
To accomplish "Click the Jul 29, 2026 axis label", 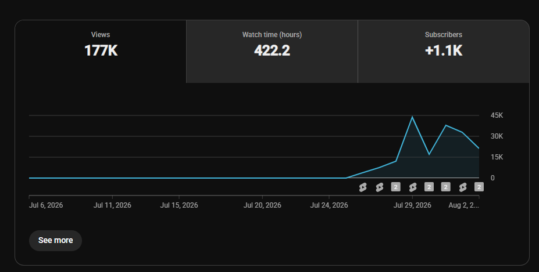I will (412, 205).
